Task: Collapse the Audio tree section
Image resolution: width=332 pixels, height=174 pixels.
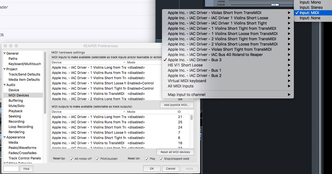Action: 5,85
